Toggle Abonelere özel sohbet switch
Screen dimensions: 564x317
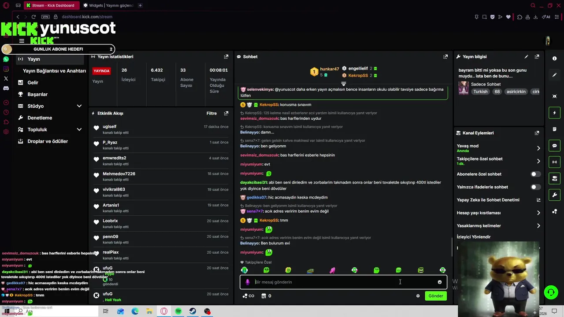(x=535, y=174)
